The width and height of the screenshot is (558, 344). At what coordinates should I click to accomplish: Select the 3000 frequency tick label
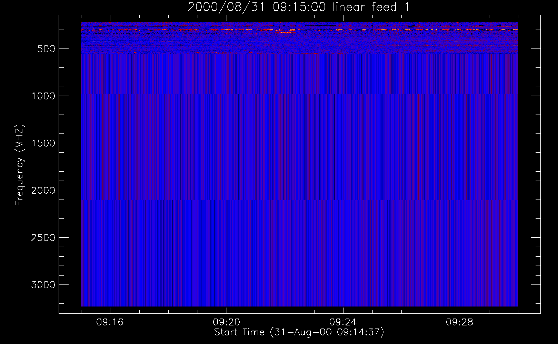click(x=43, y=285)
